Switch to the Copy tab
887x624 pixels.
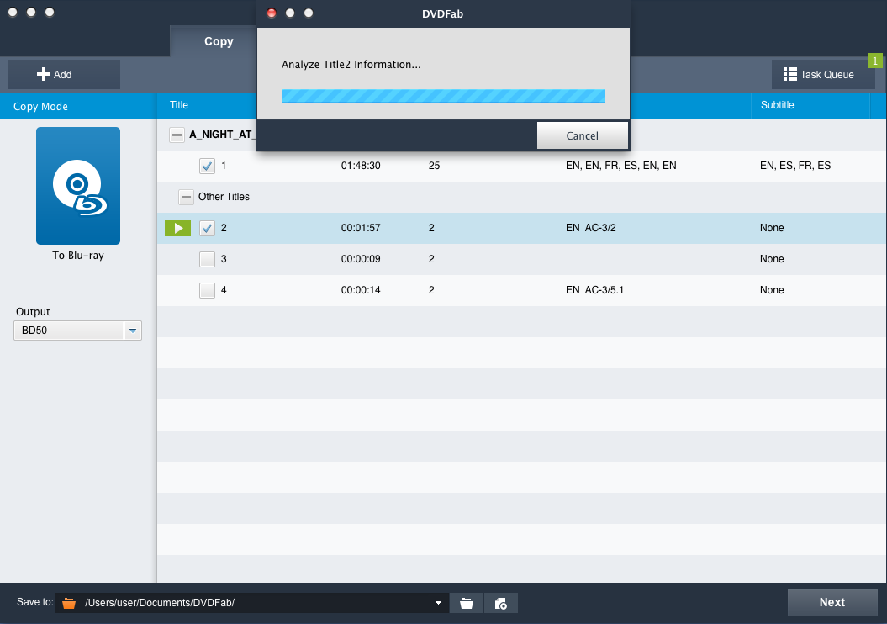pos(219,41)
